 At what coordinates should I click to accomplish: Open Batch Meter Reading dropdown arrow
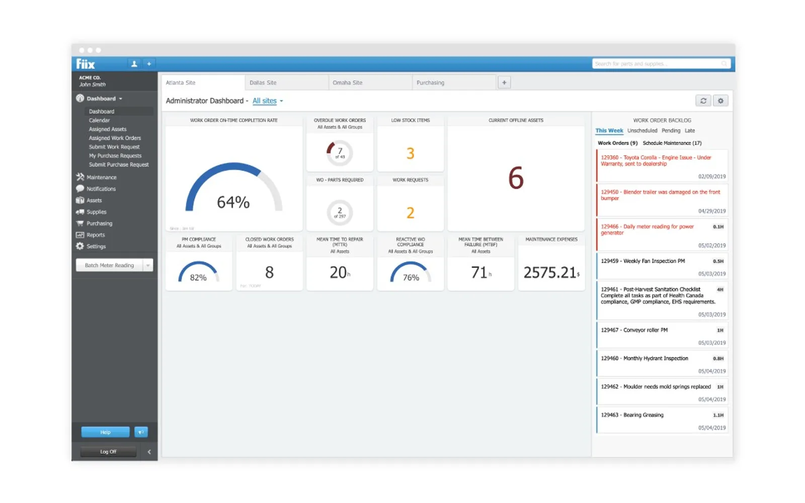(148, 265)
